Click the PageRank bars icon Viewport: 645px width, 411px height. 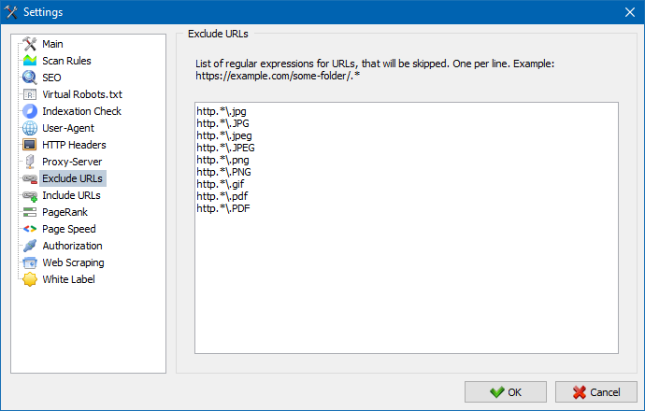coord(30,212)
